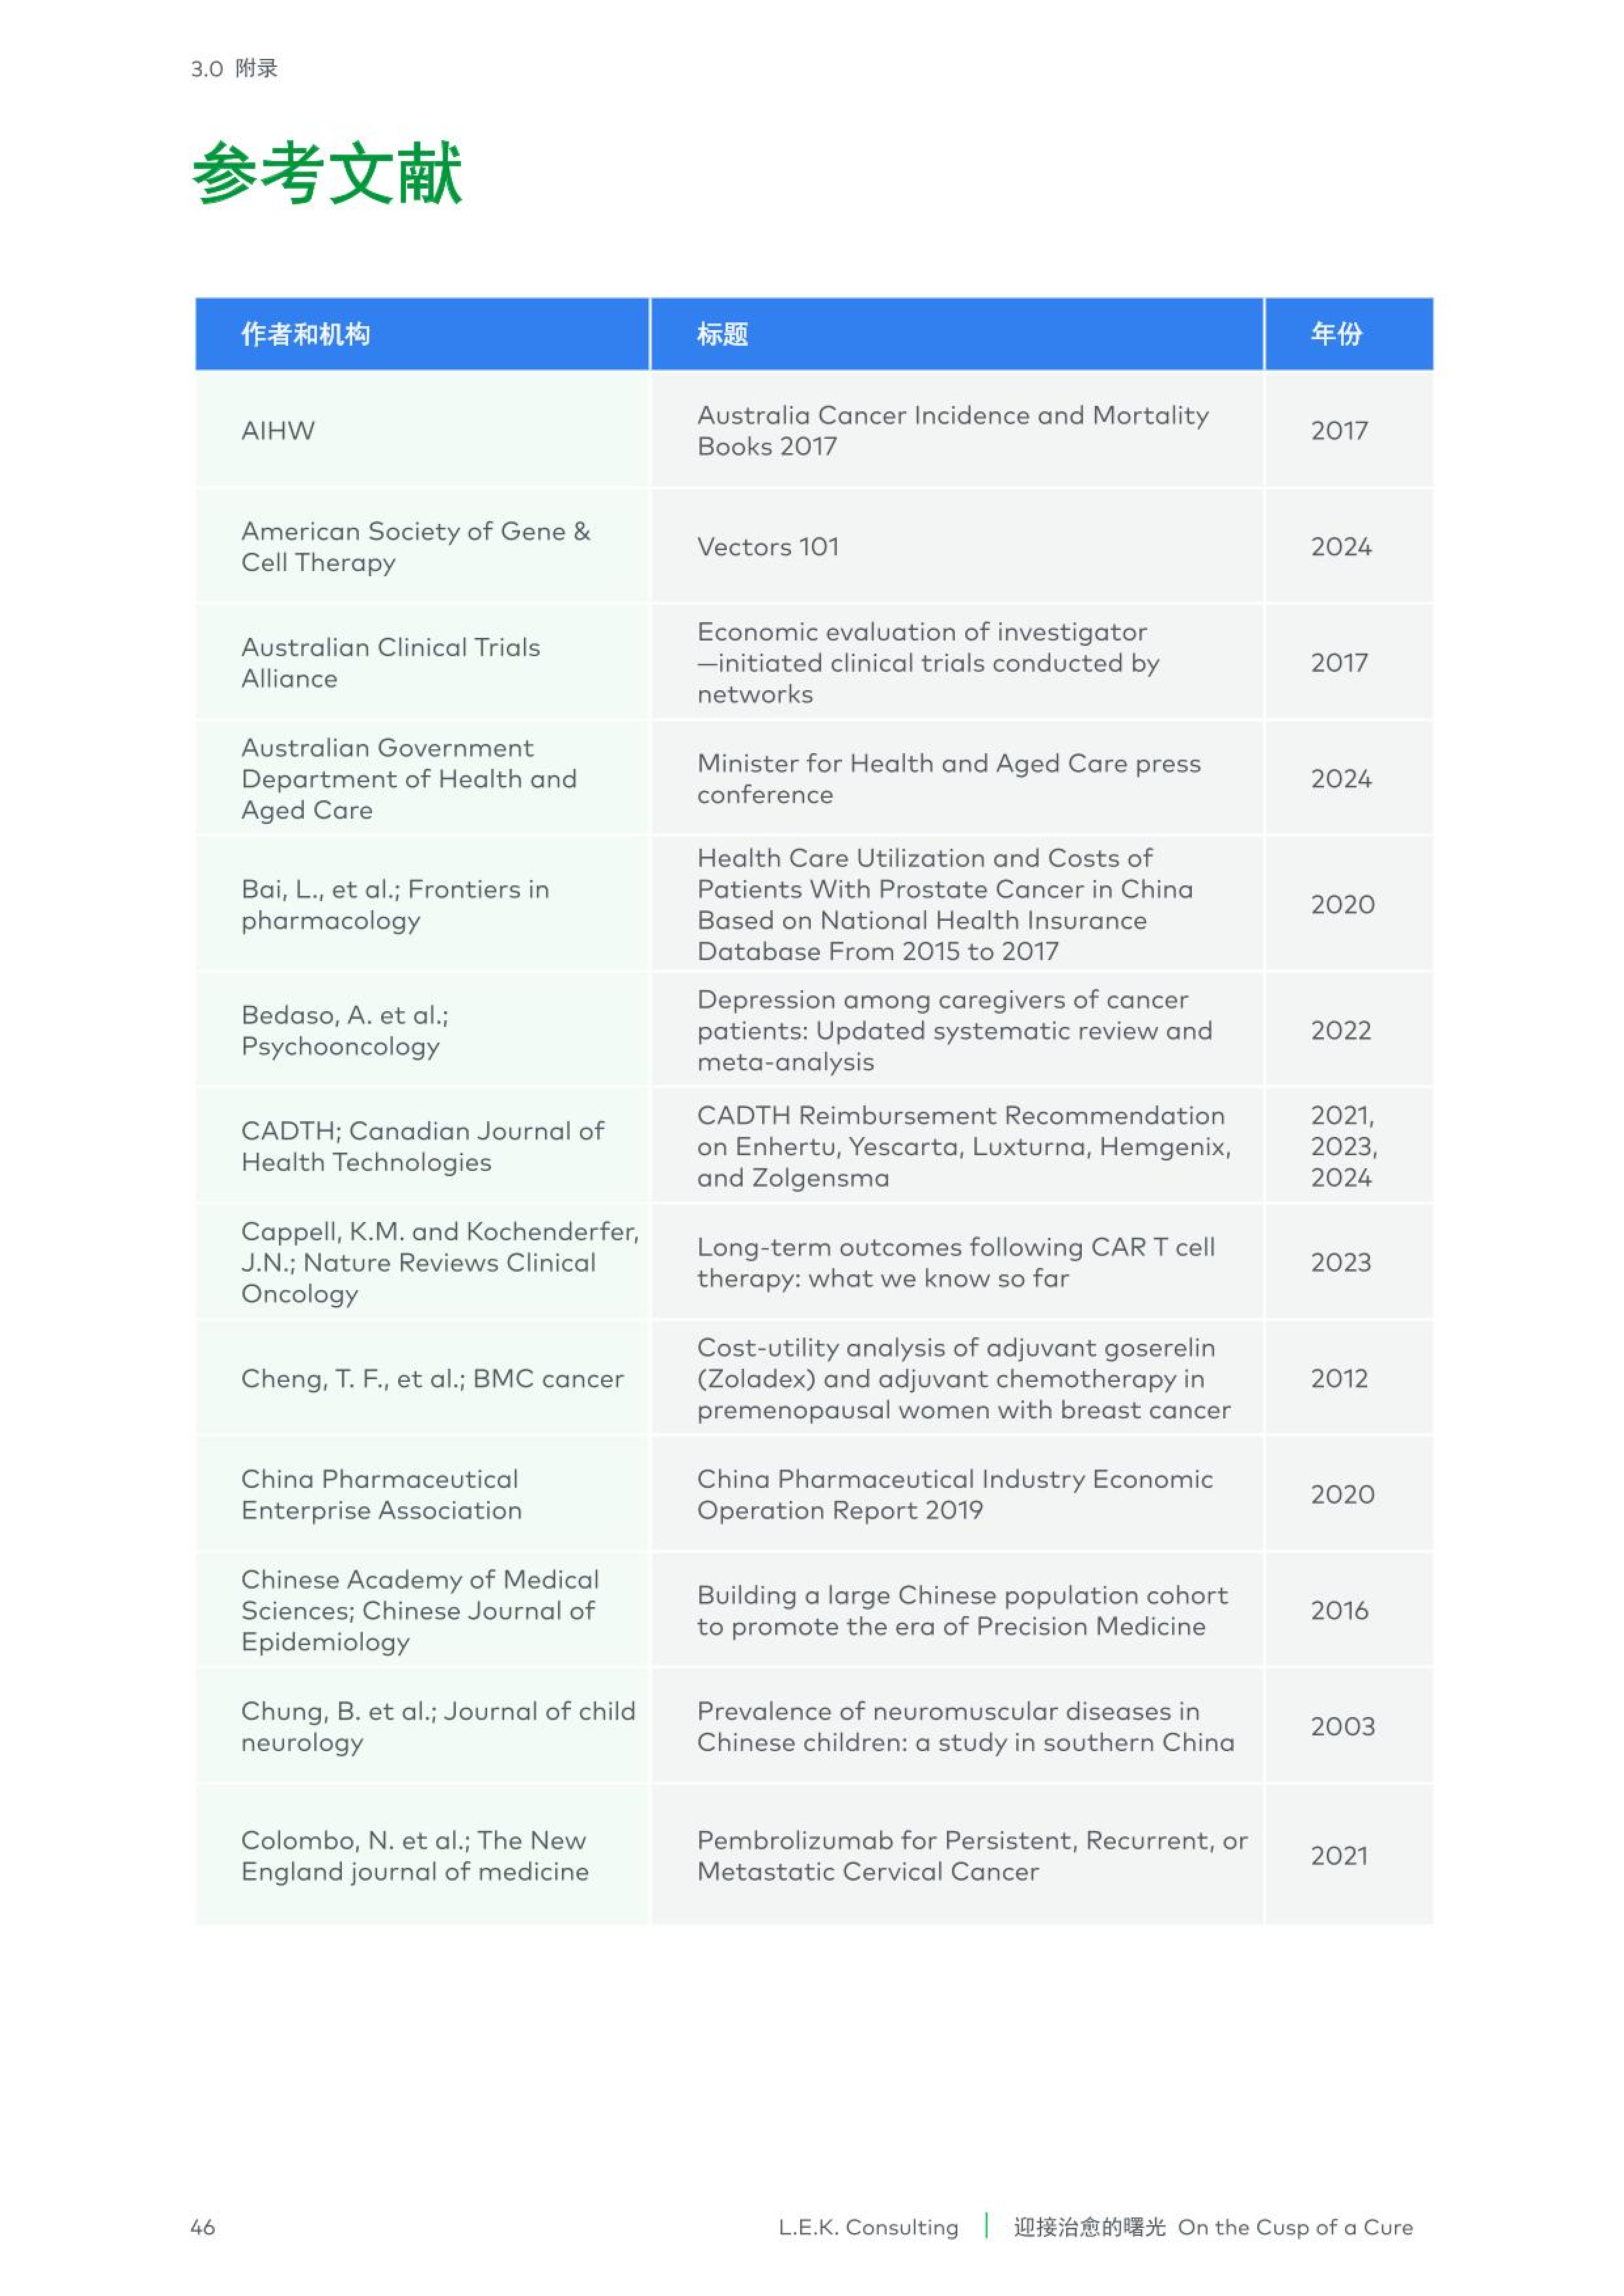The width and height of the screenshot is (1624, 2296).
Task: Select the AIHW author cell
Action: (x=278, y=431)
